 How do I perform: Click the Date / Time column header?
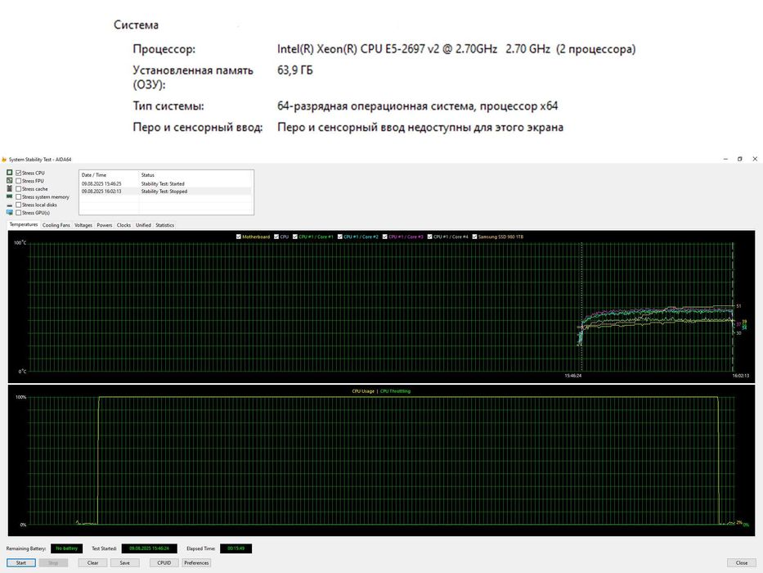(x=109, y=175)
